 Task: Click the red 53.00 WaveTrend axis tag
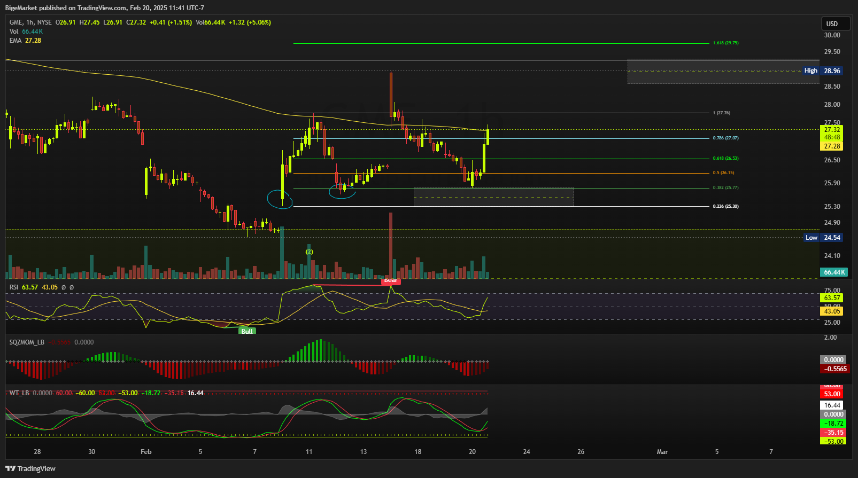click(832, 394)
